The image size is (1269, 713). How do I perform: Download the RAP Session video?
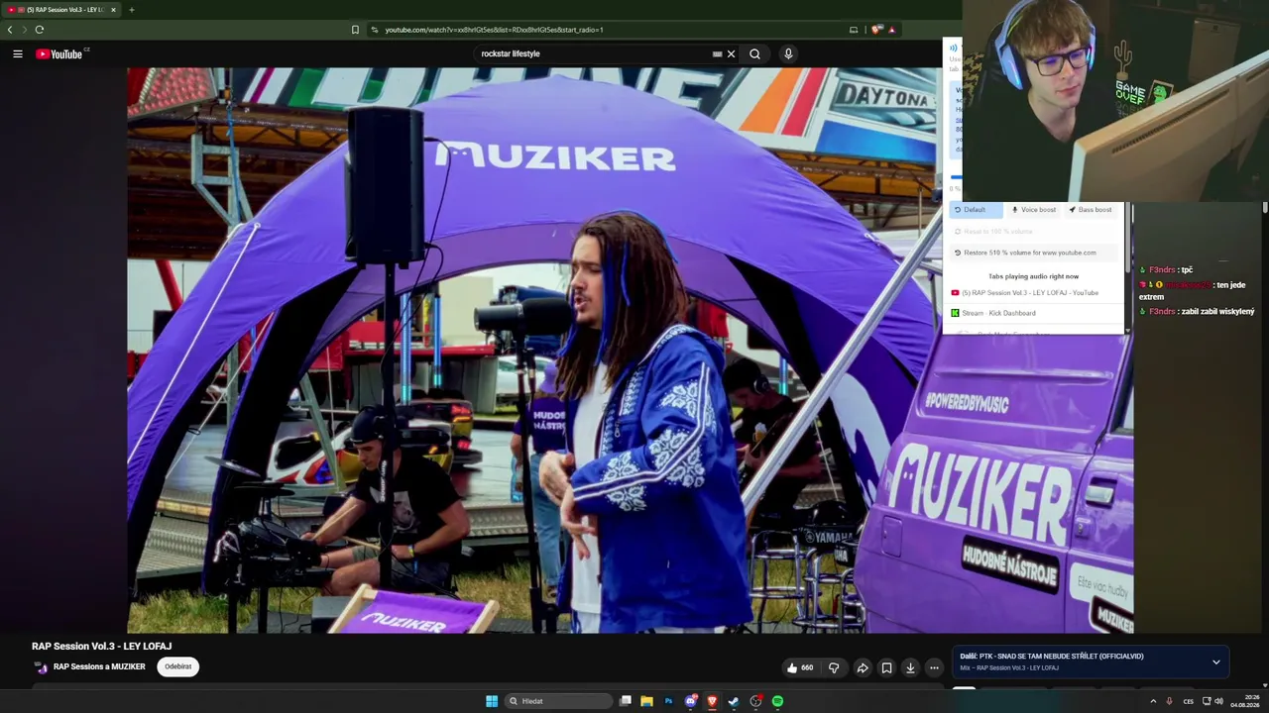point(910,667)
